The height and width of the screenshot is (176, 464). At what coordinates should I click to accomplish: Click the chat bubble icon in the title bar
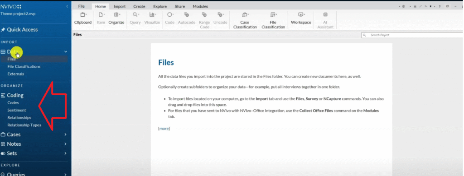(447, 6)
